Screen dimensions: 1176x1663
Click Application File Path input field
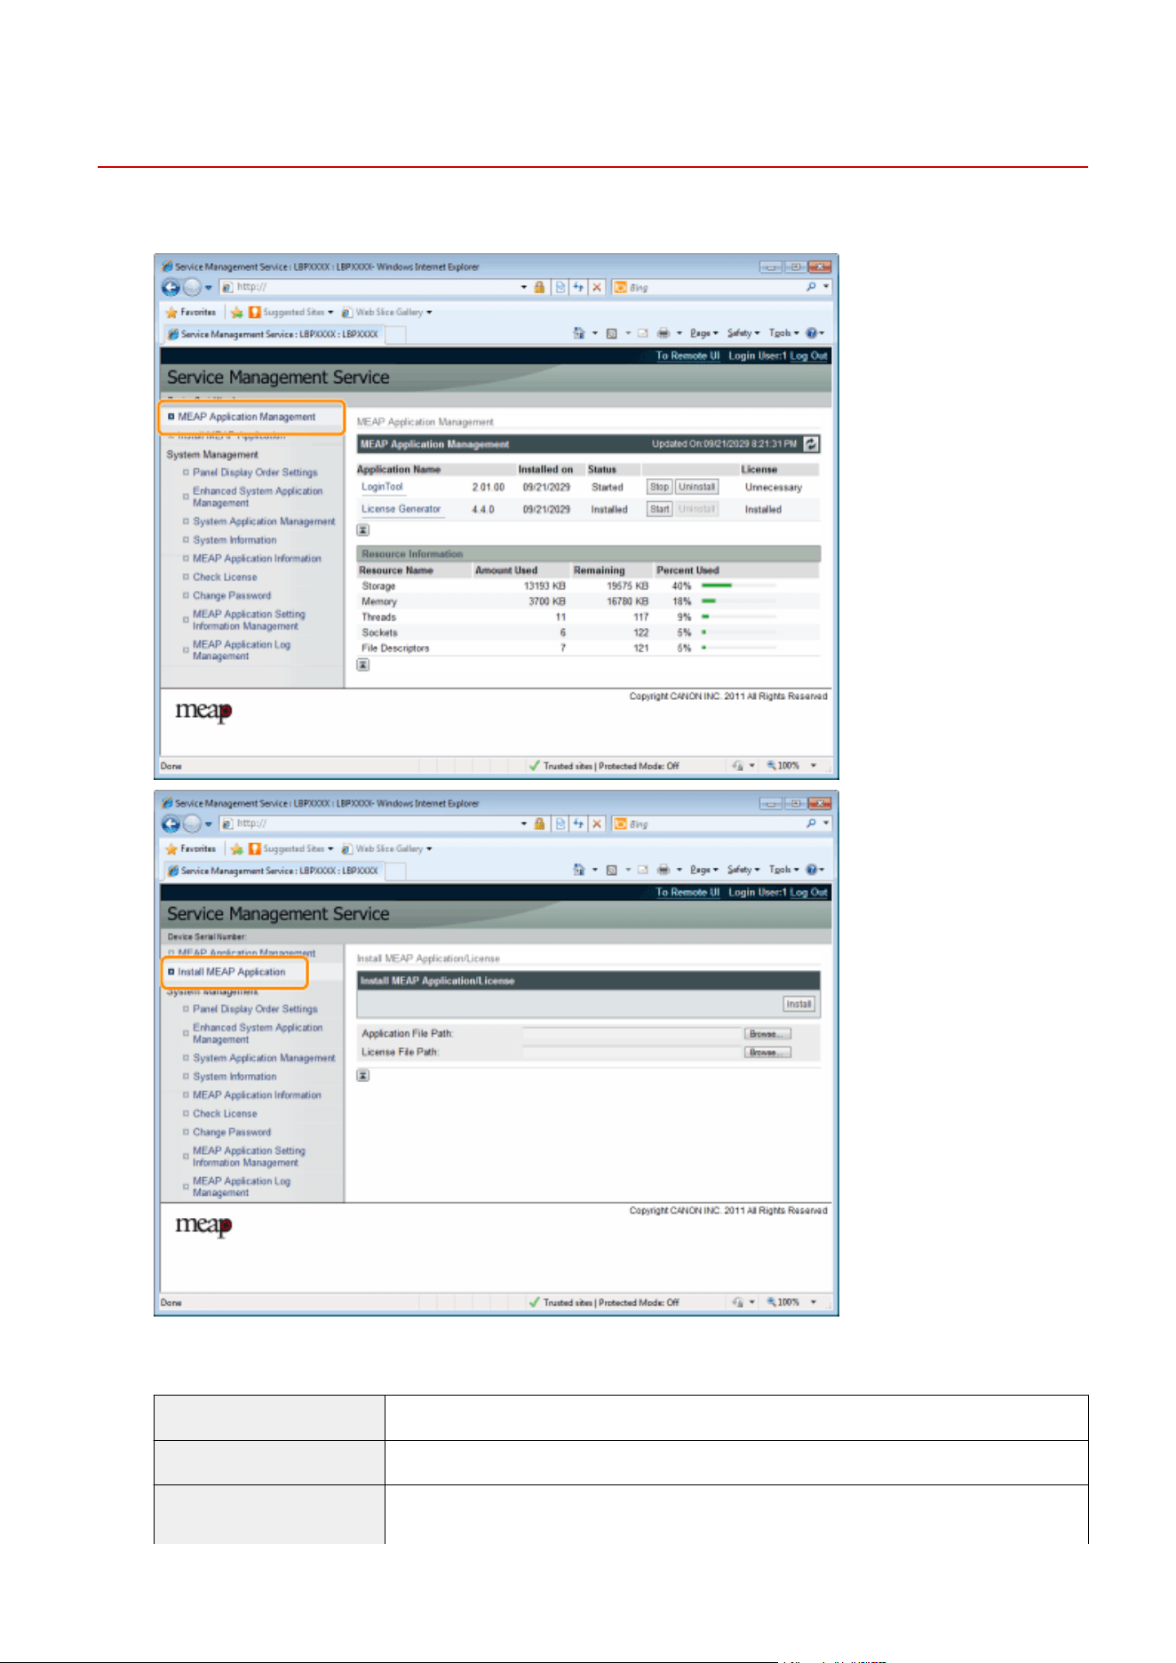tap(632, 1033)
